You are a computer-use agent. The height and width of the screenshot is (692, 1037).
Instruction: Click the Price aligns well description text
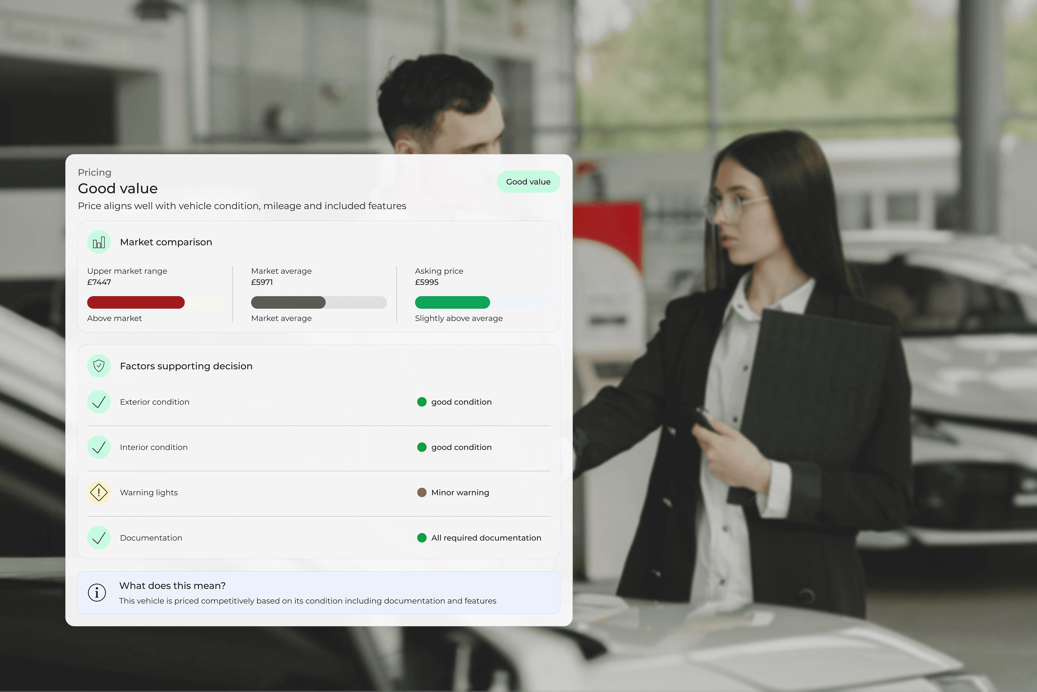242,206
